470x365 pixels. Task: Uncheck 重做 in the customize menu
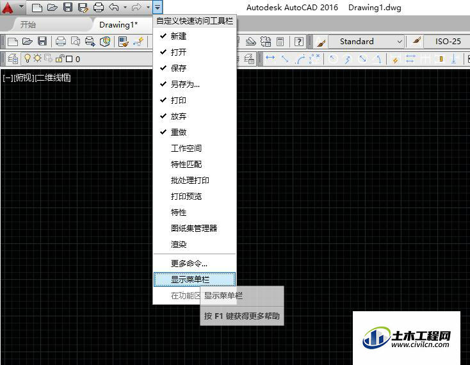coord(194,132)
